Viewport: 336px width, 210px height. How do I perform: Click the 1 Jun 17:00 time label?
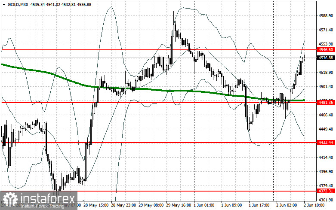point(259,205)
